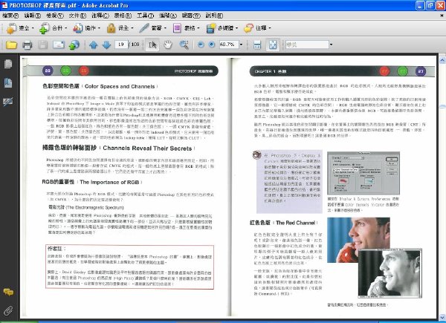446x323 pixels.
Task: Click the Find search text box
Action: [307, 45]
